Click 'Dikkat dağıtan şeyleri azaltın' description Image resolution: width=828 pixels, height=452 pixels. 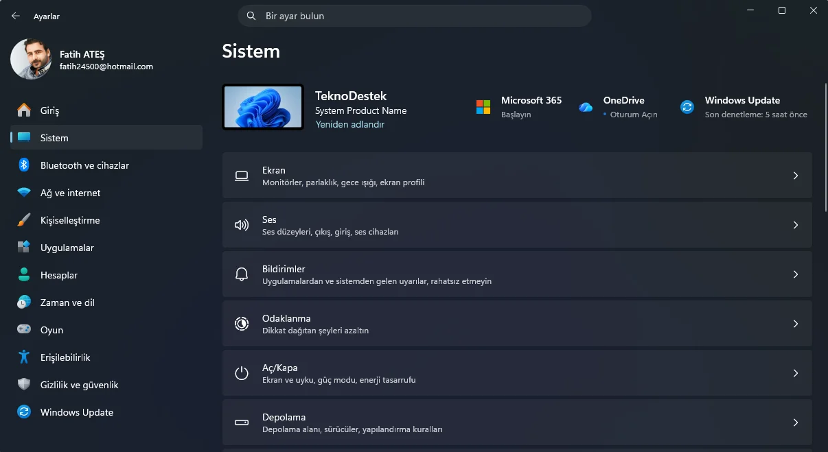pos(316,331)
